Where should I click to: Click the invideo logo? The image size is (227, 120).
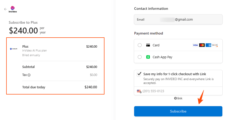point(13,9)
